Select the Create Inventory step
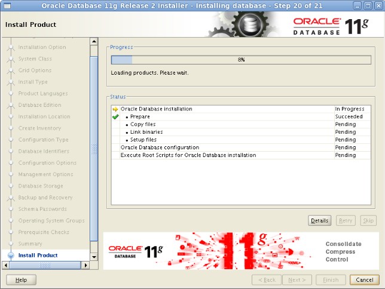The width and height of the screenshot is (385, 289). coord(39,128)
